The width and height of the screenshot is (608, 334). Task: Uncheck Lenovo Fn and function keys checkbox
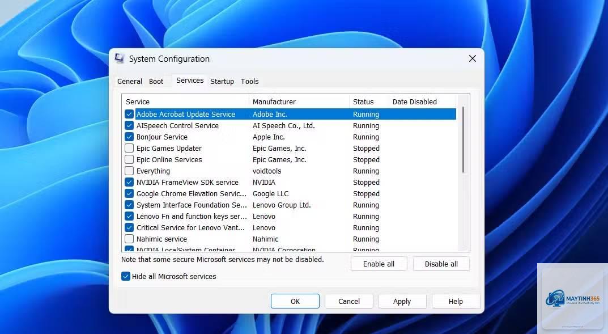click(129, 216)
